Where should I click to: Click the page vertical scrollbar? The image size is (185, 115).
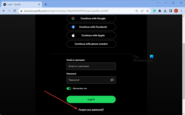pos(184,71)
